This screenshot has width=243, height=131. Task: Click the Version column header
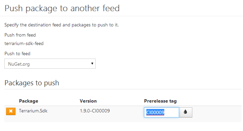point(88,101)
